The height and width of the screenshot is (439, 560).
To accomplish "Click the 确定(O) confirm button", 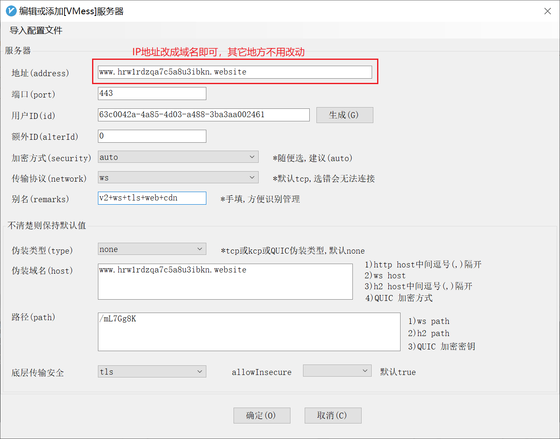I will 262,416.
